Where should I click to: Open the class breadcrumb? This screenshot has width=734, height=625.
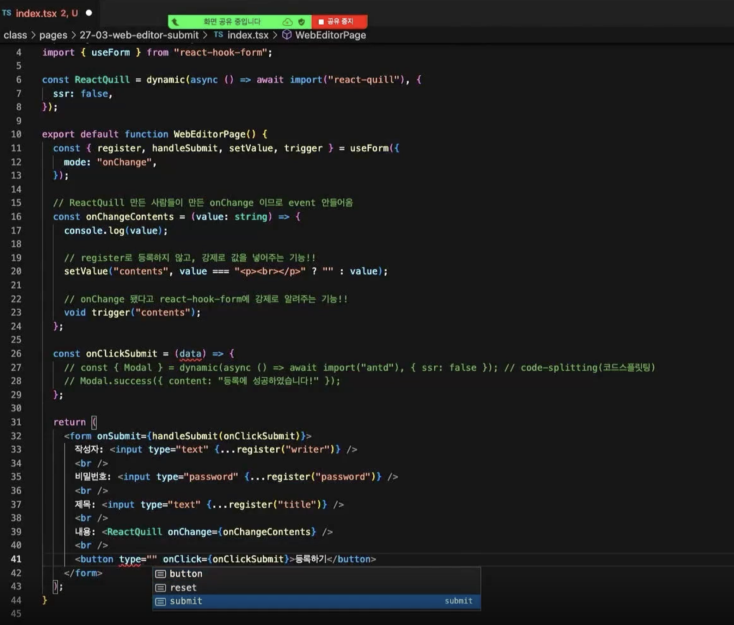pyautogui.click(x=15, y=35)
